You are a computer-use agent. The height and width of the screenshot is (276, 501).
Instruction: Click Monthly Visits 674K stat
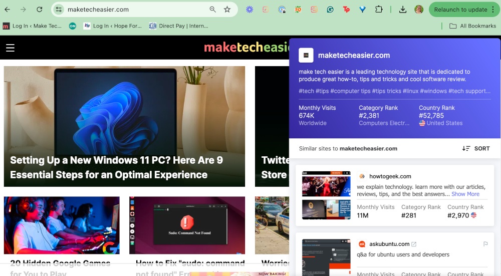click(317, 115)
